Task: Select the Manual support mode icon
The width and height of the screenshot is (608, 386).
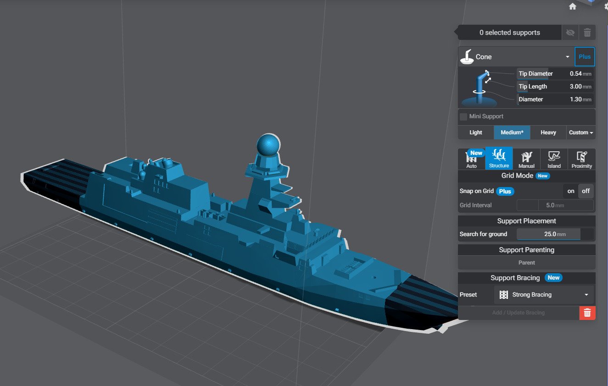Action: pyautogui.click(x=526, y=159)
